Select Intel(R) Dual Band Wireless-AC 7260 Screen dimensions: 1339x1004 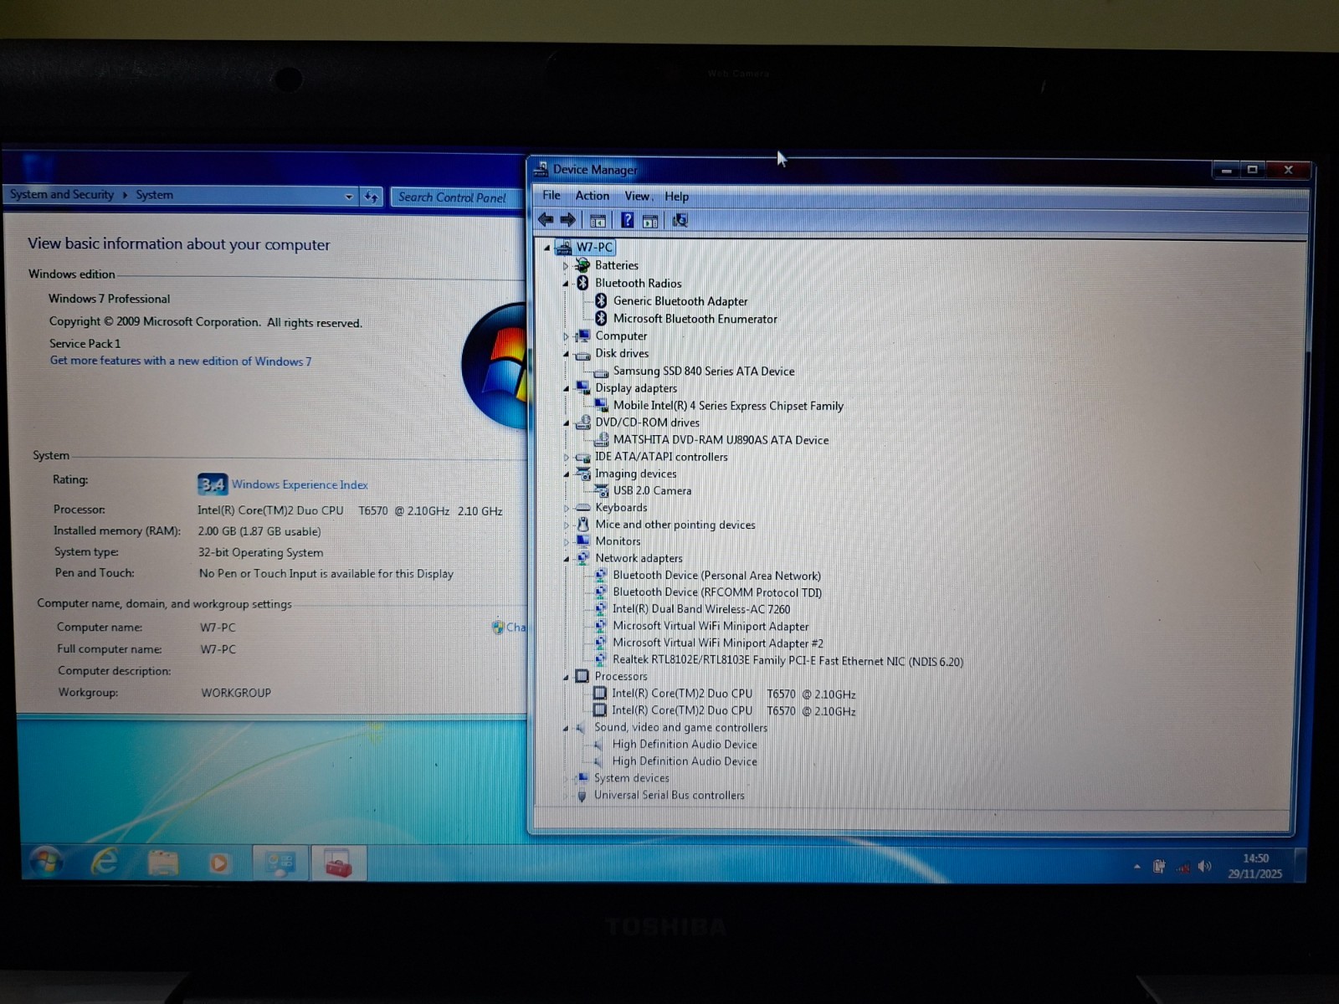701,609
